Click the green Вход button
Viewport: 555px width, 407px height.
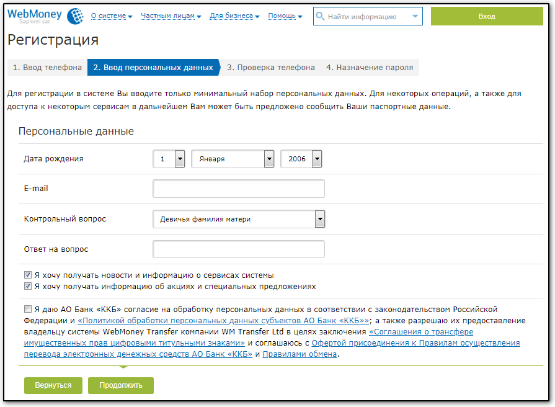click(x=487, y=16)
